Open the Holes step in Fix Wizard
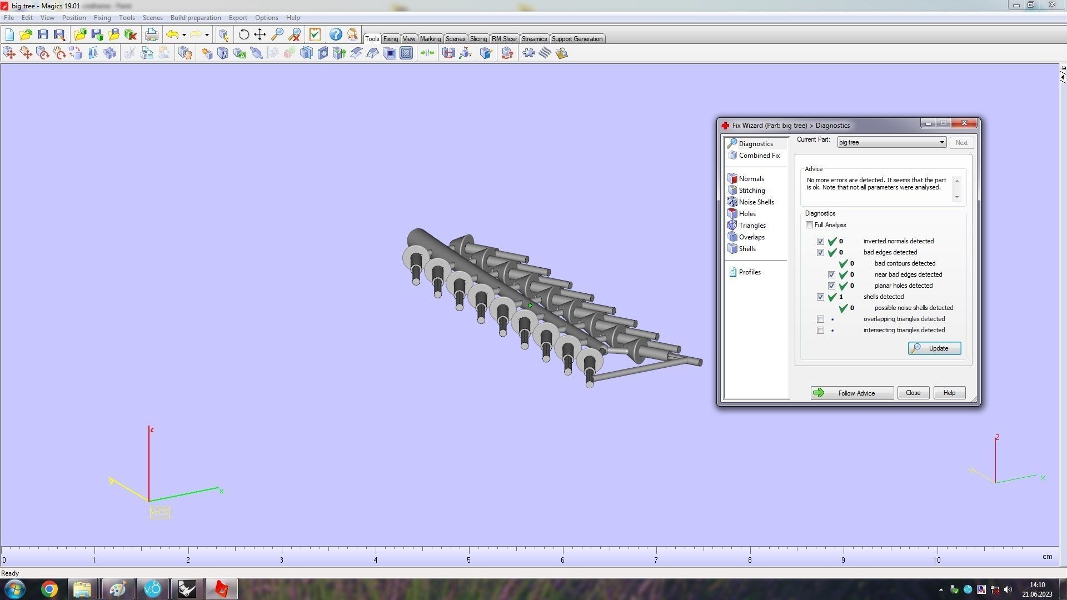The height and width of the screenshot is (600, 1067). (746, 214)
